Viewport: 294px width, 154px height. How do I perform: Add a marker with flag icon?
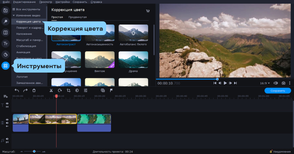coord(111,90)
